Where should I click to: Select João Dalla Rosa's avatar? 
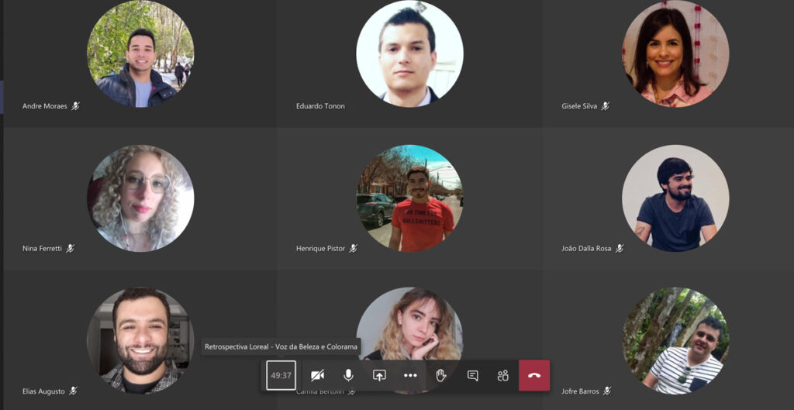coord(675,198)
